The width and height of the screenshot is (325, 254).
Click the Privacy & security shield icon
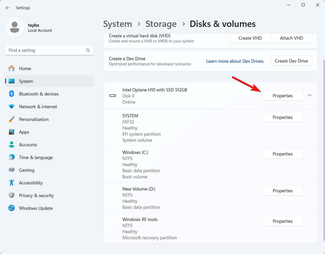point(11,196)
